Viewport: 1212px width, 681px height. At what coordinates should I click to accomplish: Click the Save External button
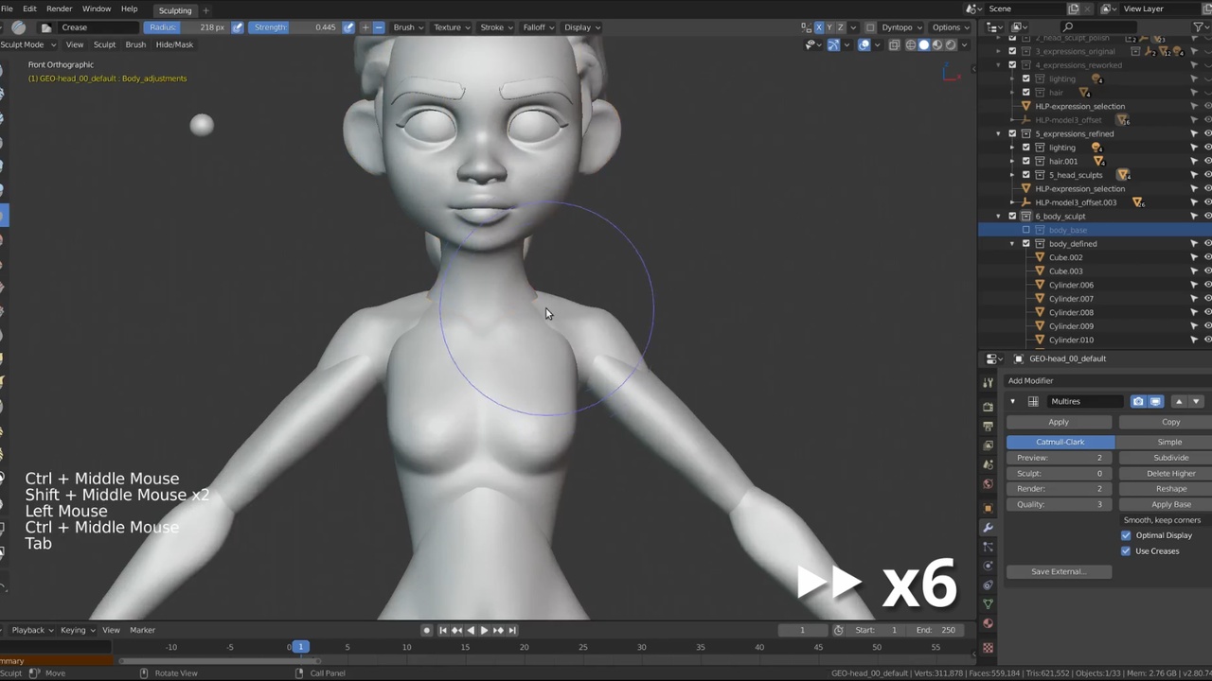(1058, 571)
